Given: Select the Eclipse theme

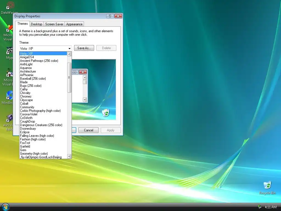Looking at the screenshot, I should click(43, 132).
